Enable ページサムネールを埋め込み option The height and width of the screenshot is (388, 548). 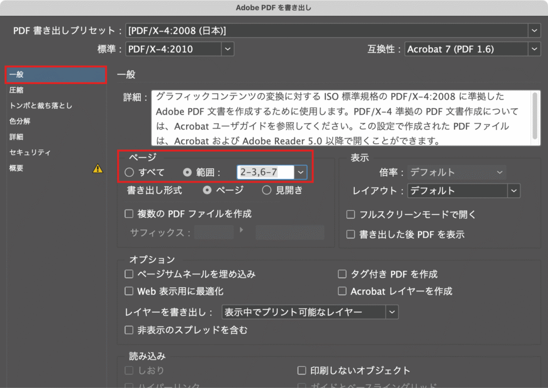tap(129, 274)
